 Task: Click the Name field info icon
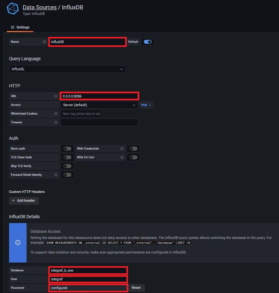(x=44, y=42)
